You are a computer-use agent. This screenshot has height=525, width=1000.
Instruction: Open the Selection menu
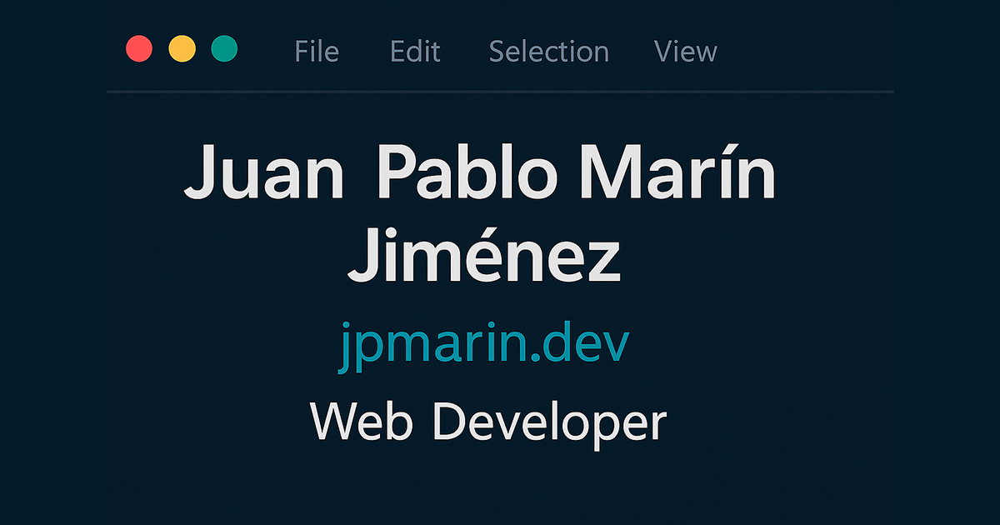[x=548, y=52]
